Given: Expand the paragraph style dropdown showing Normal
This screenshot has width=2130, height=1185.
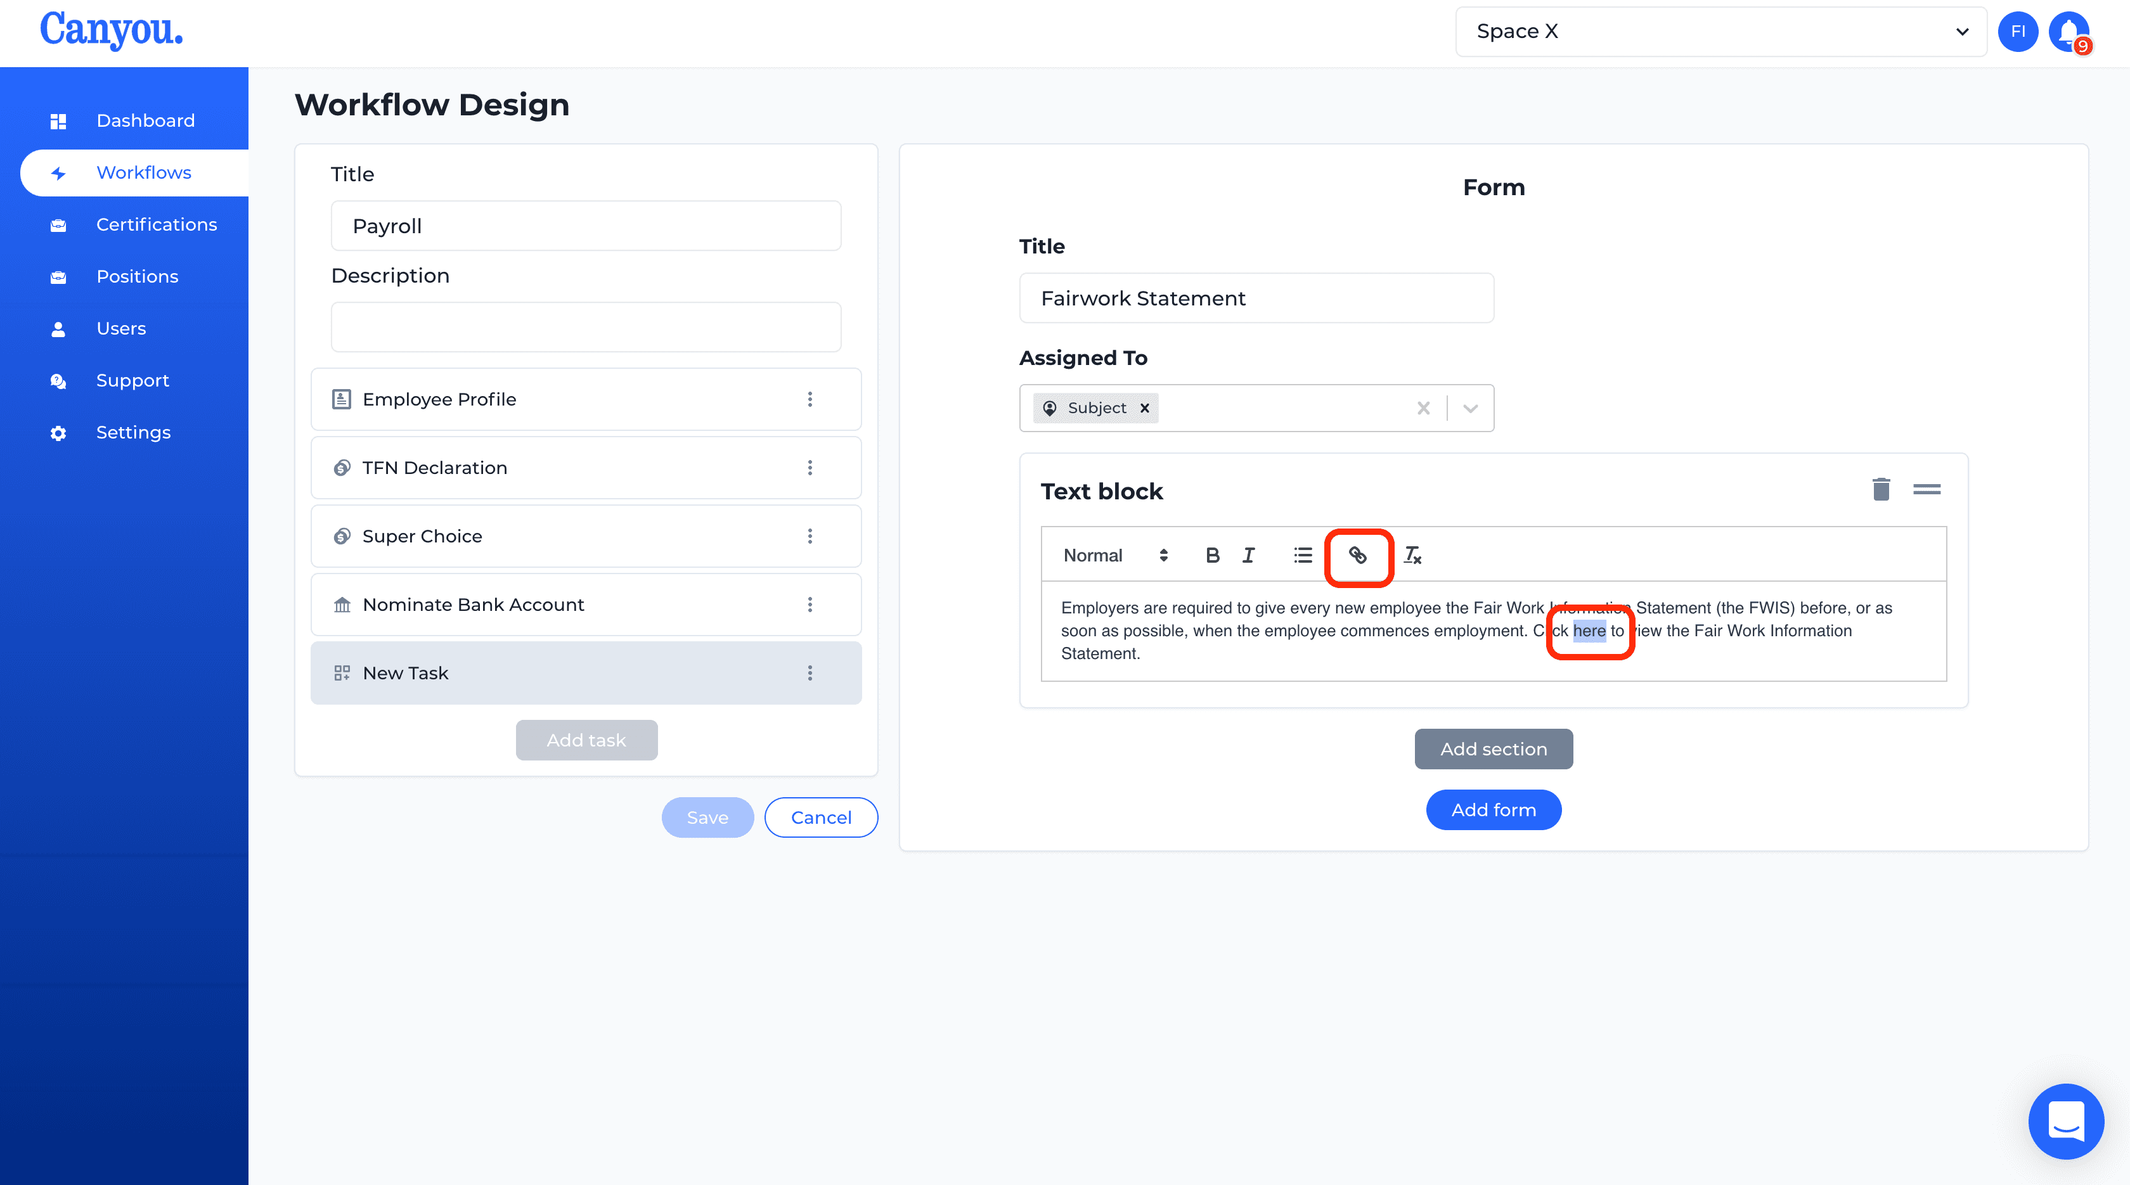Looking at the screenshot, I should (x=1114, y=554).
